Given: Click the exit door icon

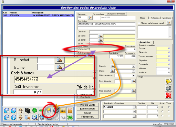Looking at the screenshot, I should coord(70,110).
